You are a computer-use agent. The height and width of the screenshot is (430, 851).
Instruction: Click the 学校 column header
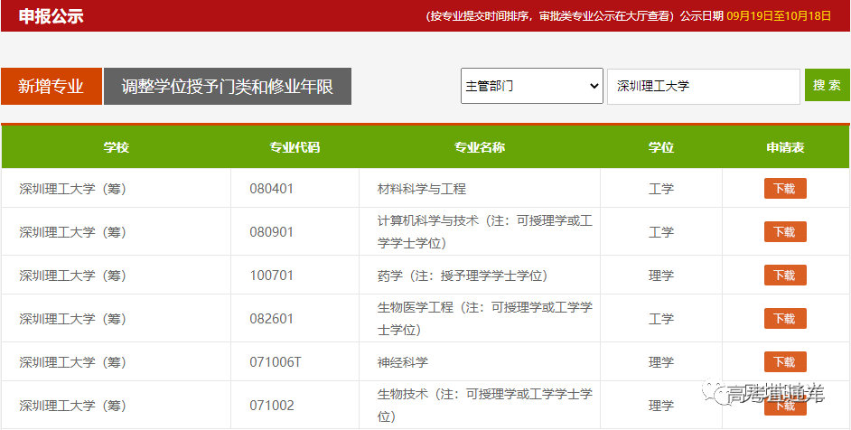(x=117, y=147)
